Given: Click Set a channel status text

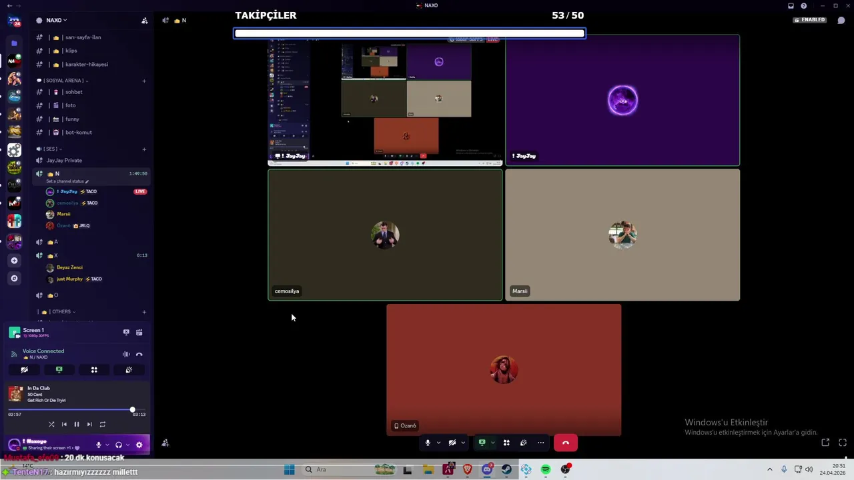Looking at the screenshot, I should point(65,181).
